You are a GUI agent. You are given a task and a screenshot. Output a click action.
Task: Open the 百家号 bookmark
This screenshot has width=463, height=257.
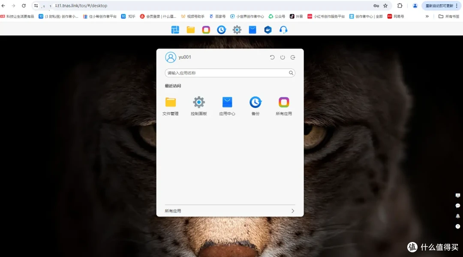point(218,17)
